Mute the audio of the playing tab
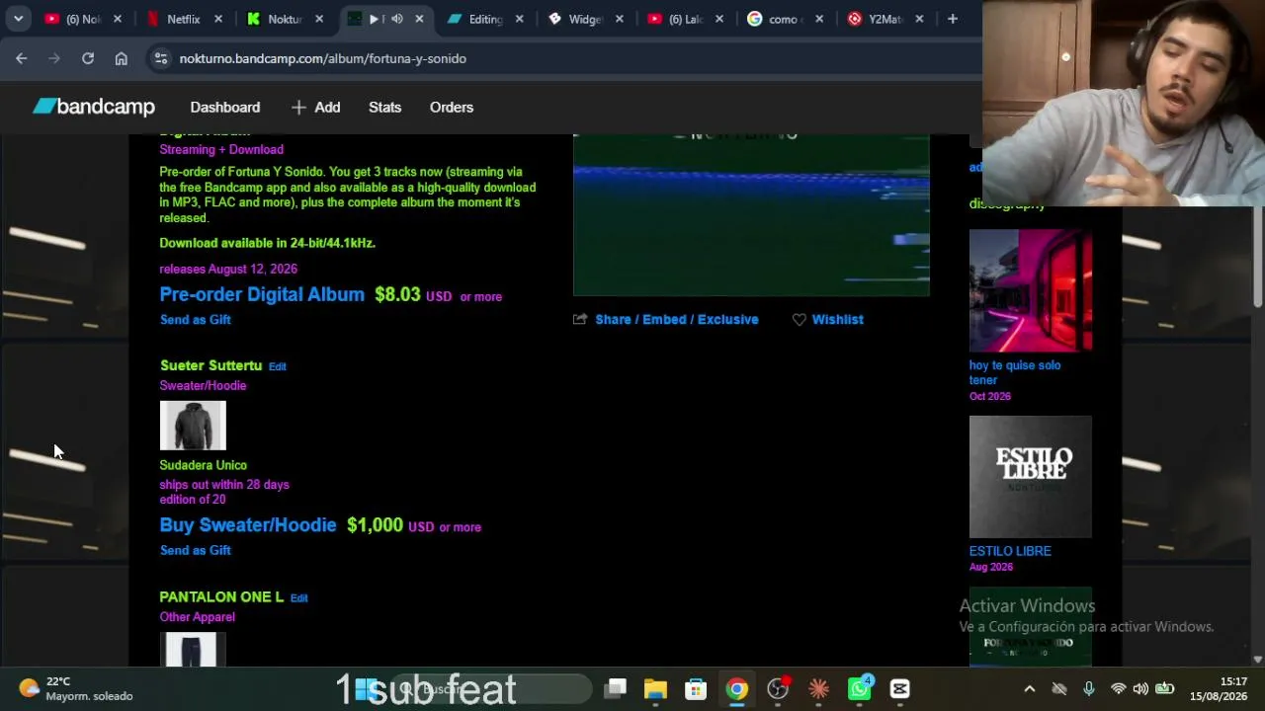The width and height of the screenshot is (1265, 711). click(396, 19)
